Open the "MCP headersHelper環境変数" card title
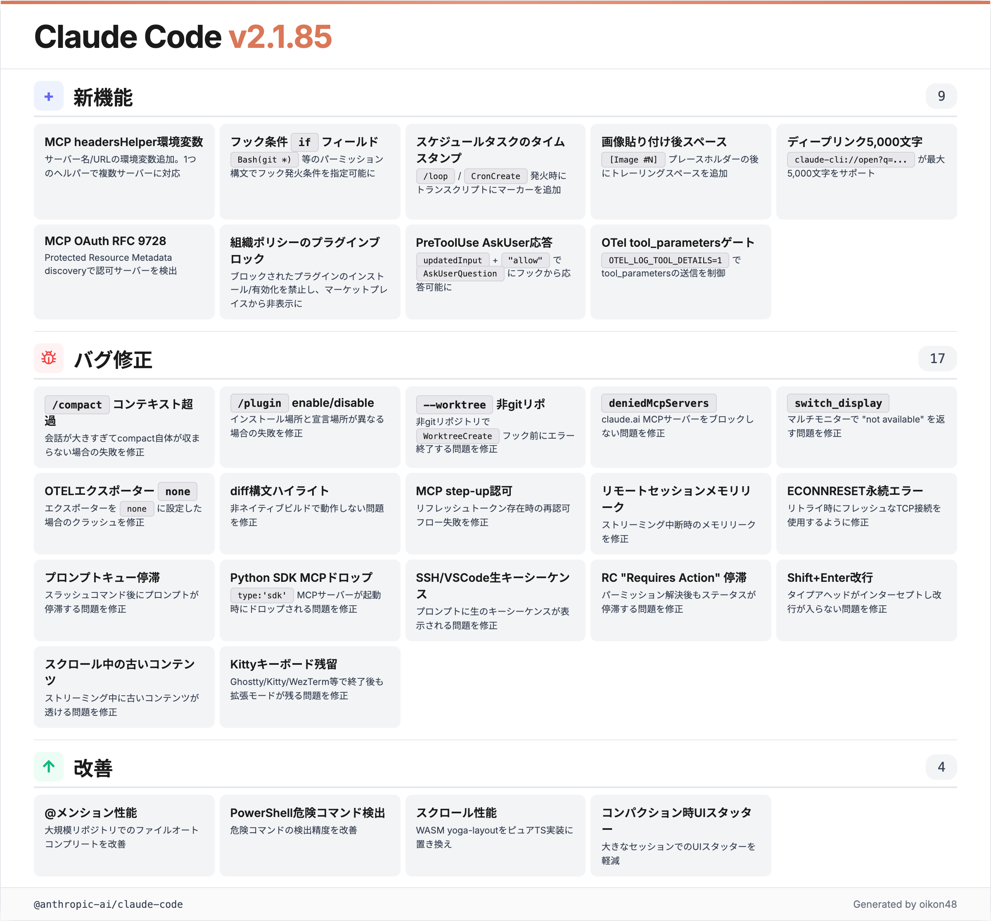The height and width of the screenshot is (921, 991). [x=123, y=142]
